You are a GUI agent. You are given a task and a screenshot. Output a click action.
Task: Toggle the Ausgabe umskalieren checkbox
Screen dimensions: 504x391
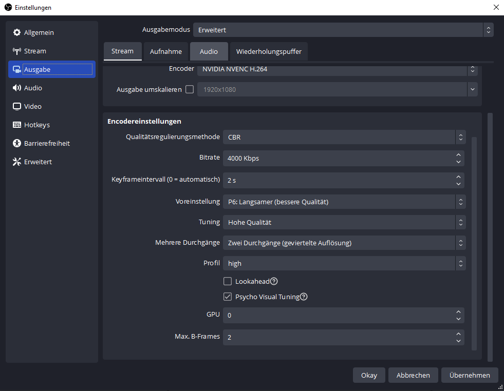tap(190, 89)
